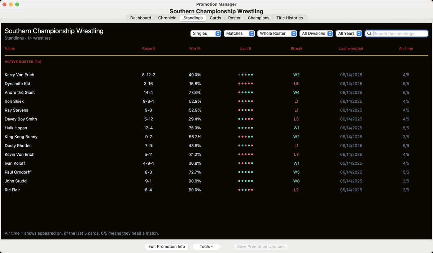Open the Whole Roster filter dropdown
This screenshot has height=253, width=433.
(277, 34)
